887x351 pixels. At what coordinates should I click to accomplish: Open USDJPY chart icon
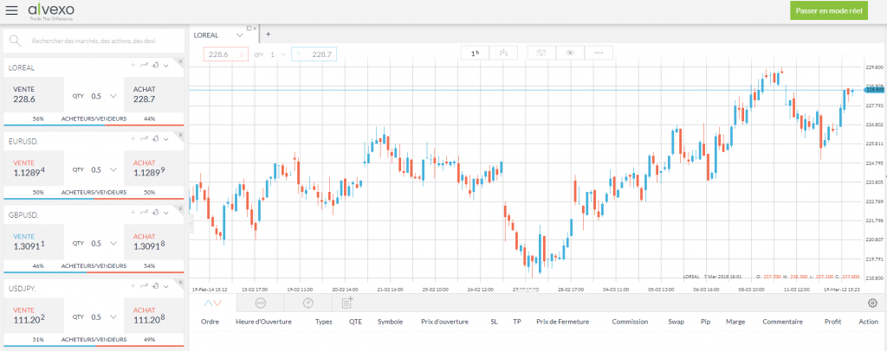145,285
